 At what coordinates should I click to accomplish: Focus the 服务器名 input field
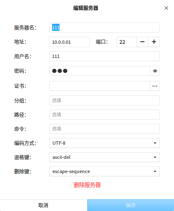pos(104,28)
